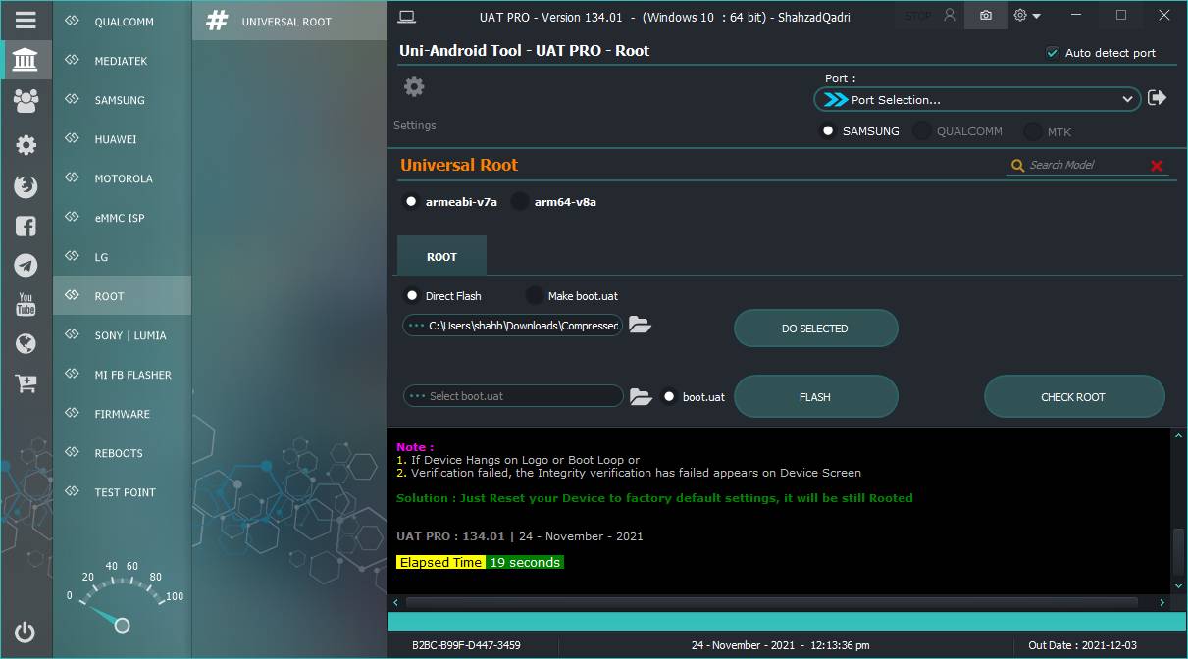Click the Select boot.uat input field

pyautogui.click(x=513, y=396)
